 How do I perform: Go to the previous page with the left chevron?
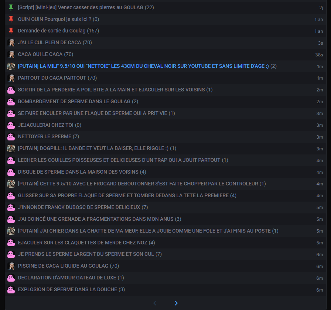pos(155,303)
